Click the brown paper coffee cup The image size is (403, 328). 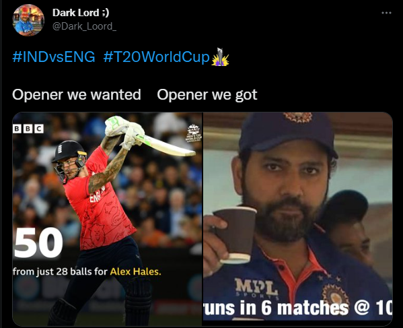tap(235, 235)
